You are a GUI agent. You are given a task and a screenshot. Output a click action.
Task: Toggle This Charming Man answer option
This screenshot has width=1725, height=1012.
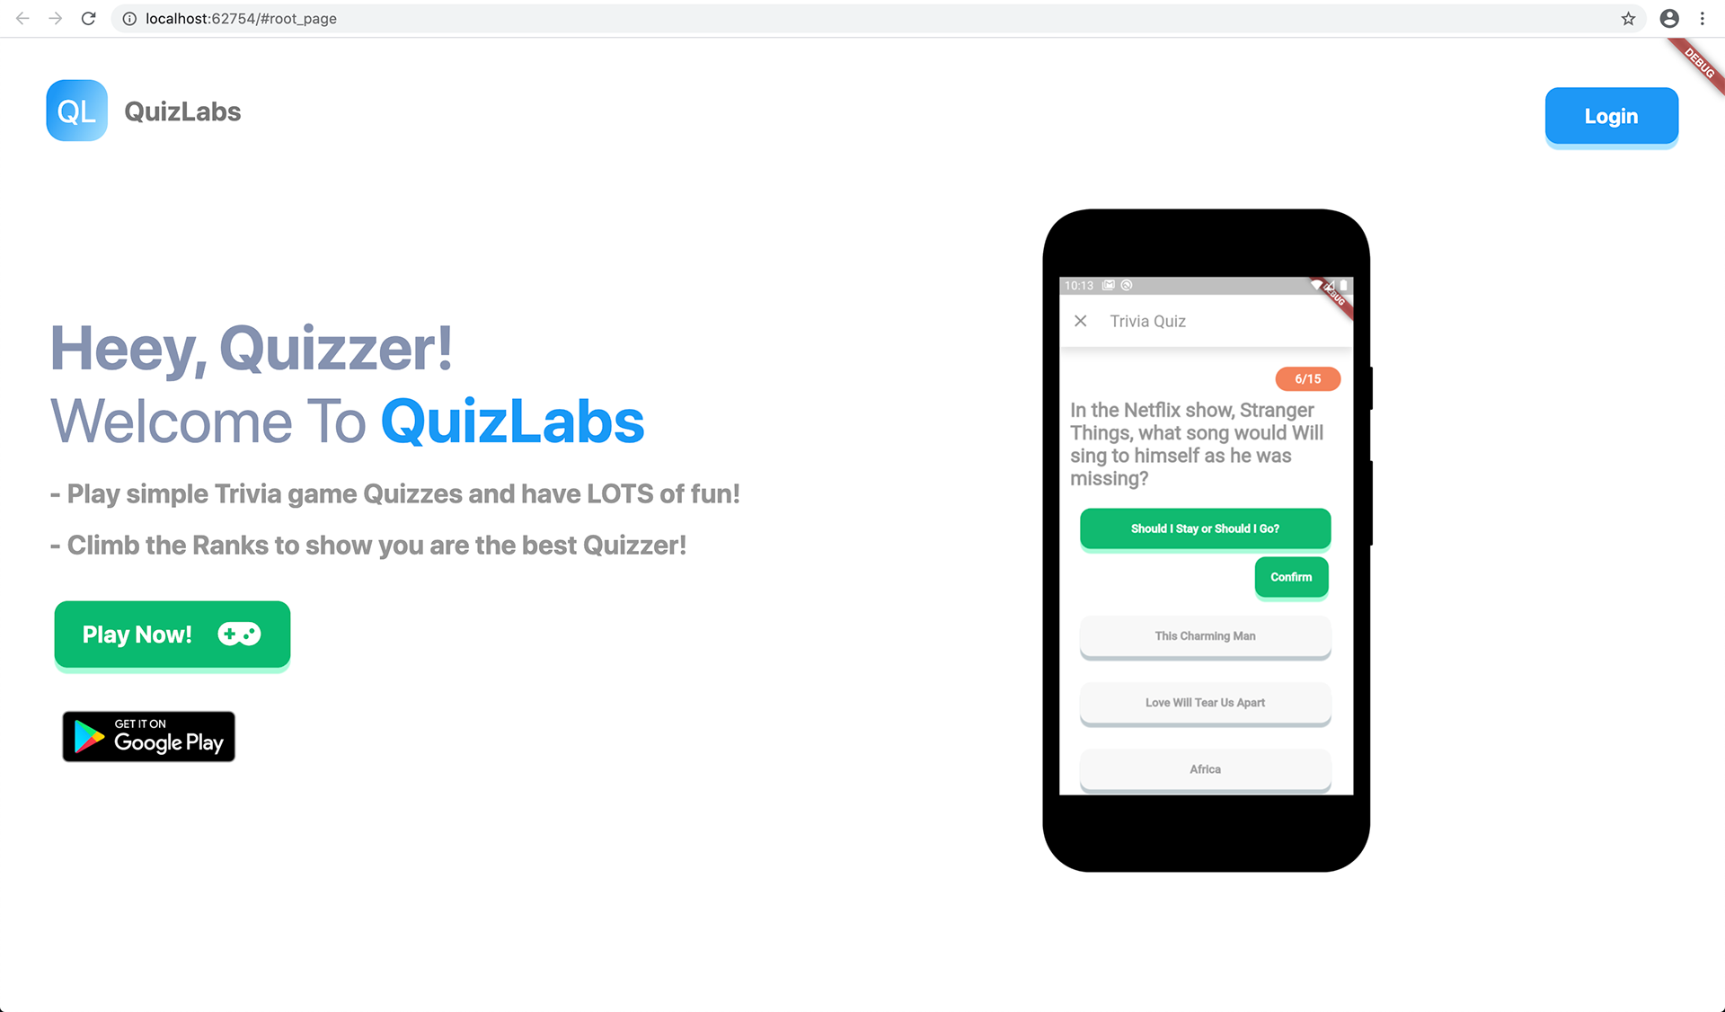(1204, 636)
